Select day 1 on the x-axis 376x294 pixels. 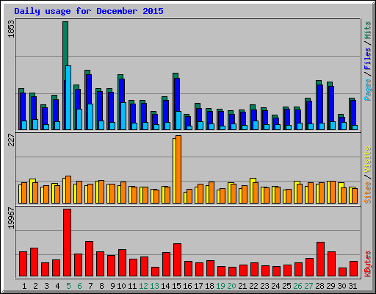click(x=24, y=286)
